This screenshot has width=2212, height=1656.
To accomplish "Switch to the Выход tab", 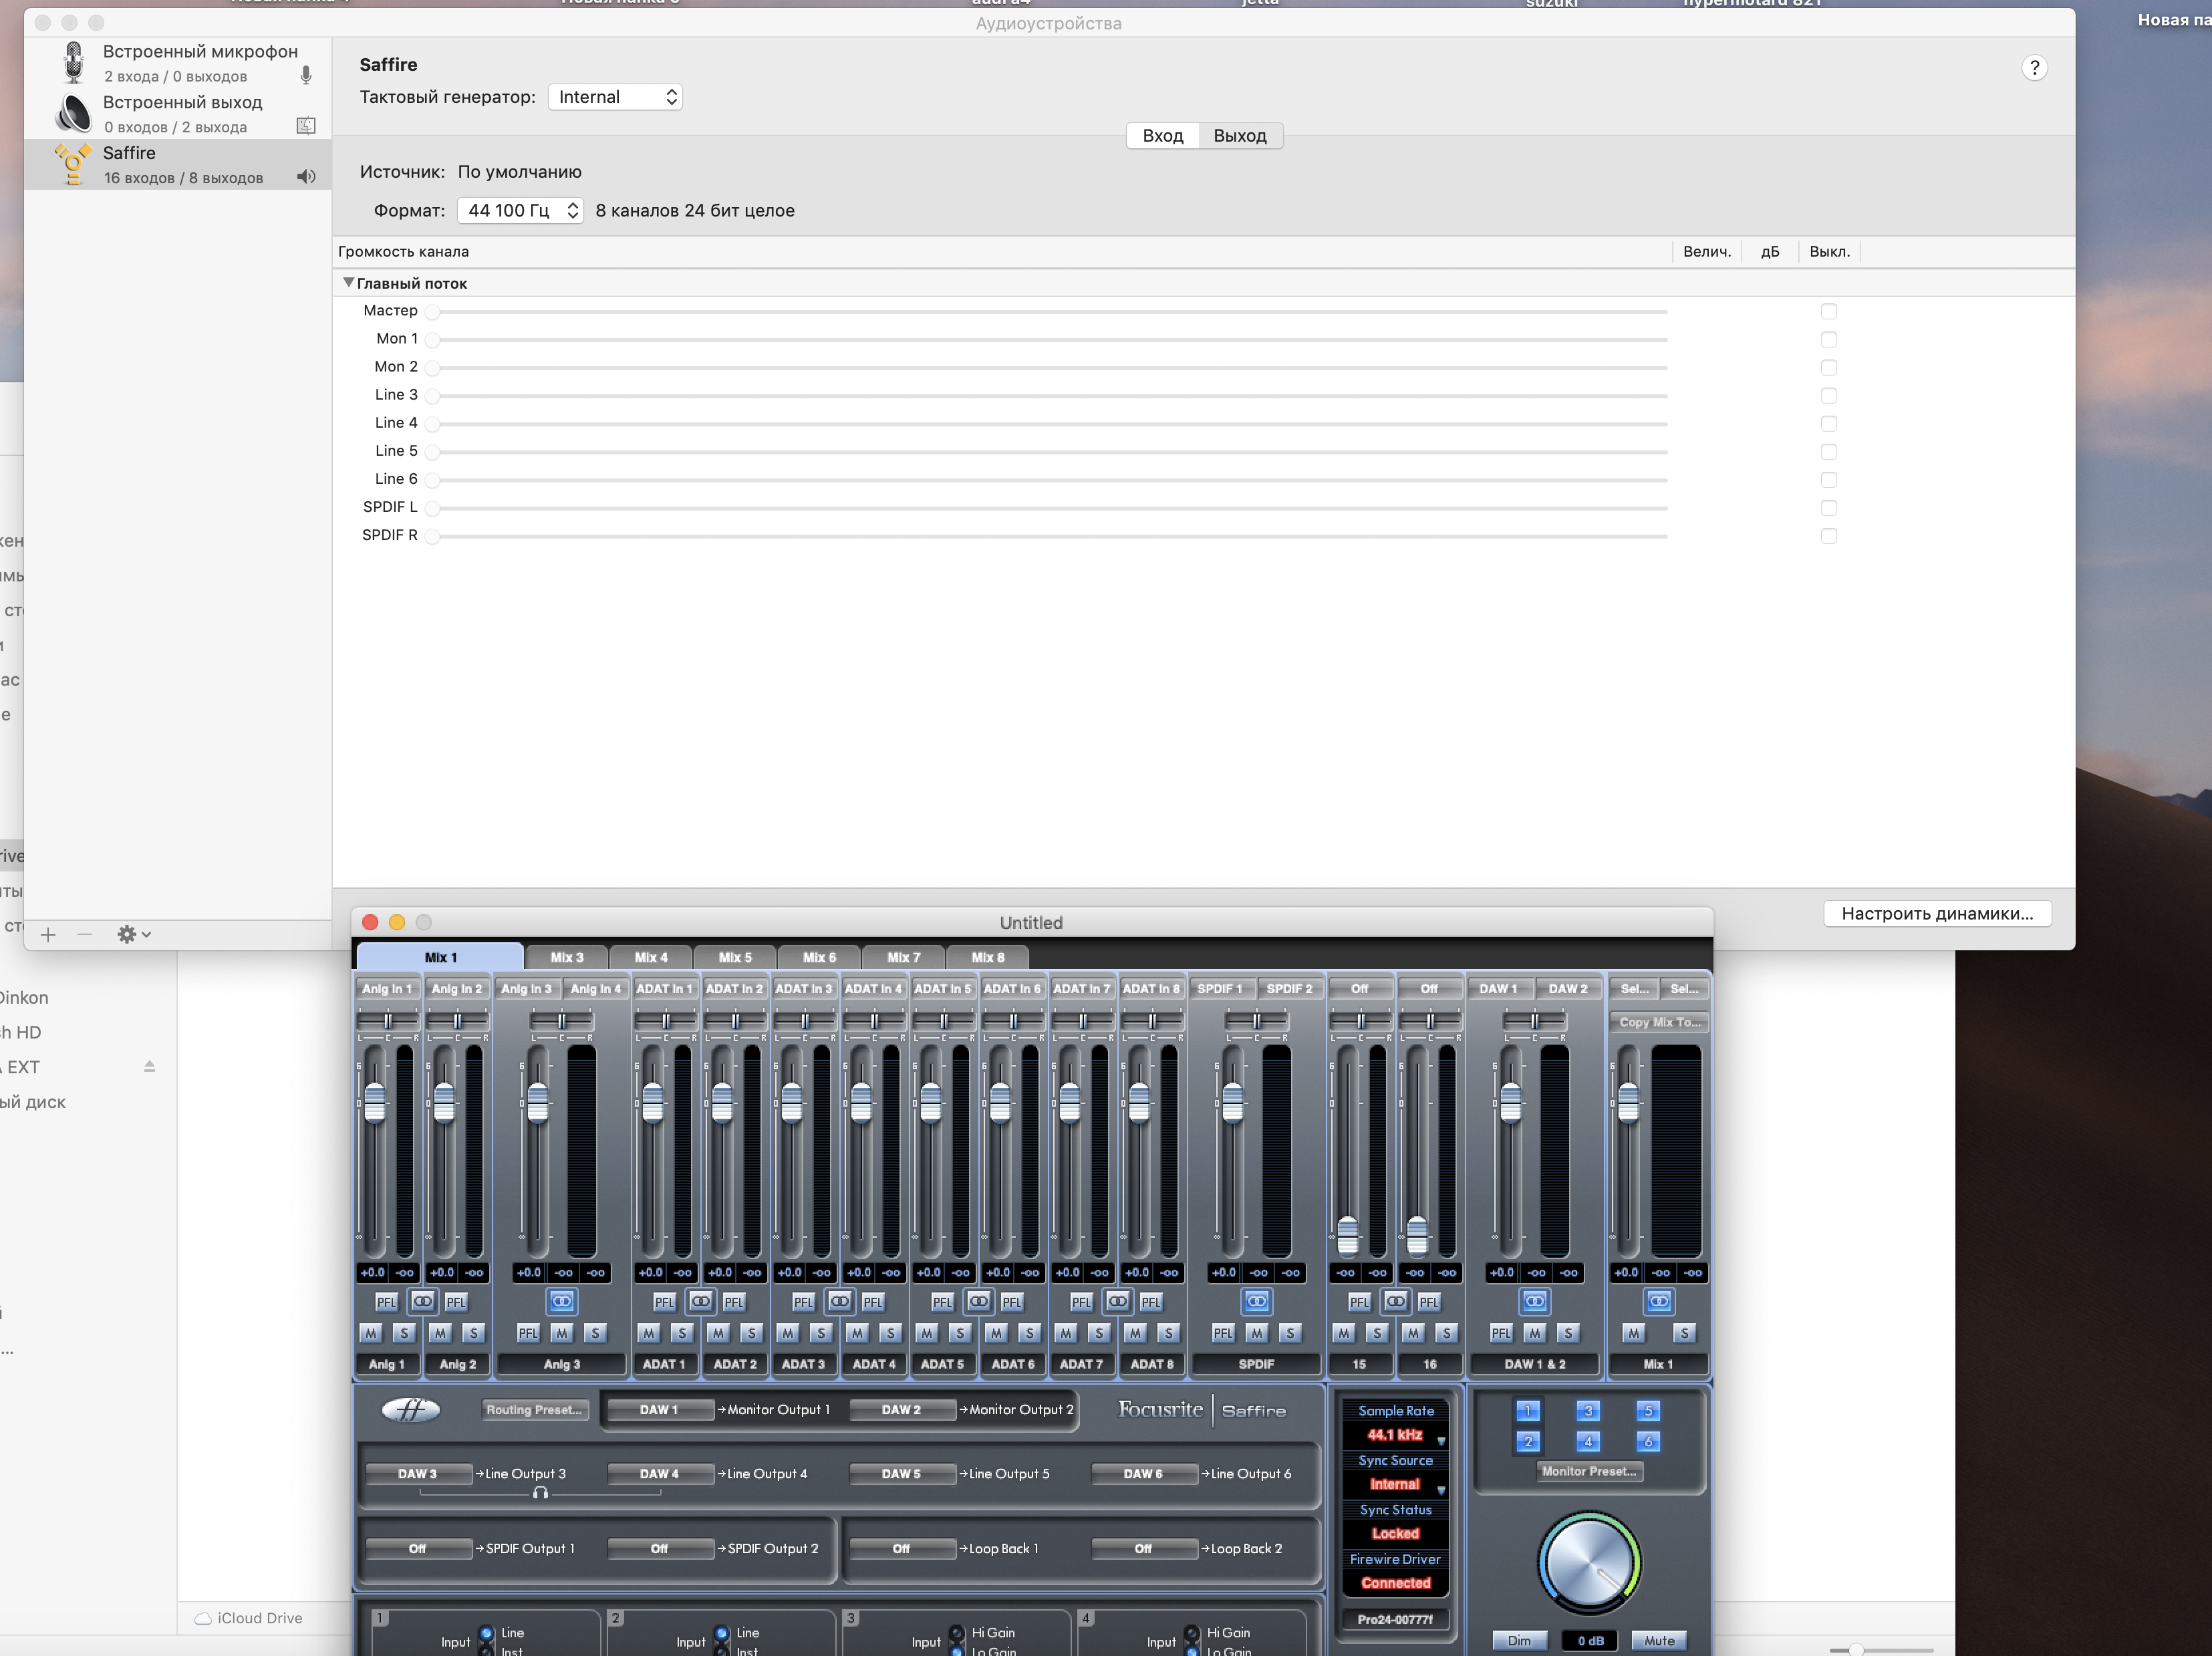I will (x=1239, y=136).
